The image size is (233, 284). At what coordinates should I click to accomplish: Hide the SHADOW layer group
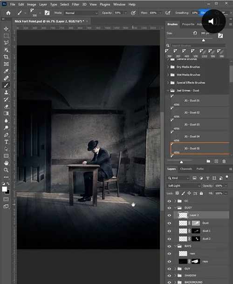point(169,276)
